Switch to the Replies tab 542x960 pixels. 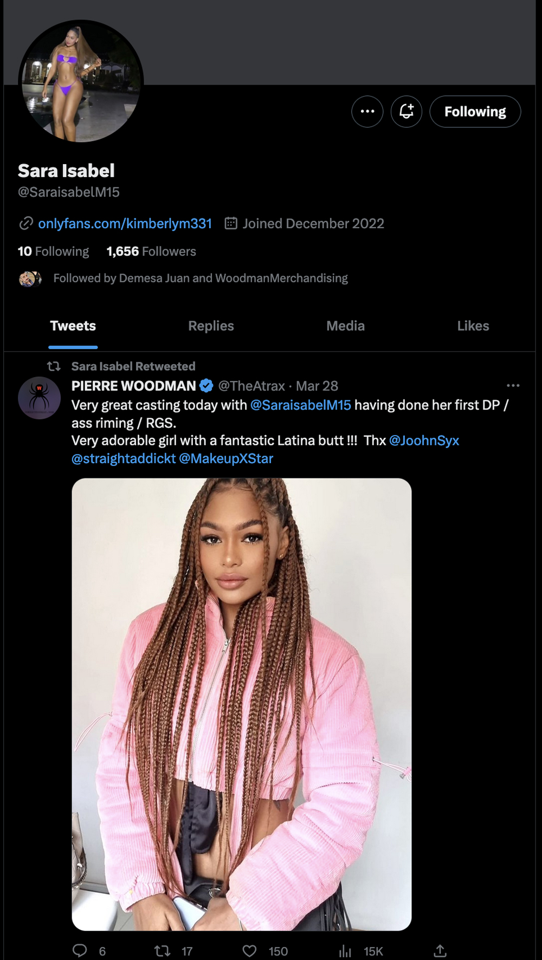point(211,326)
